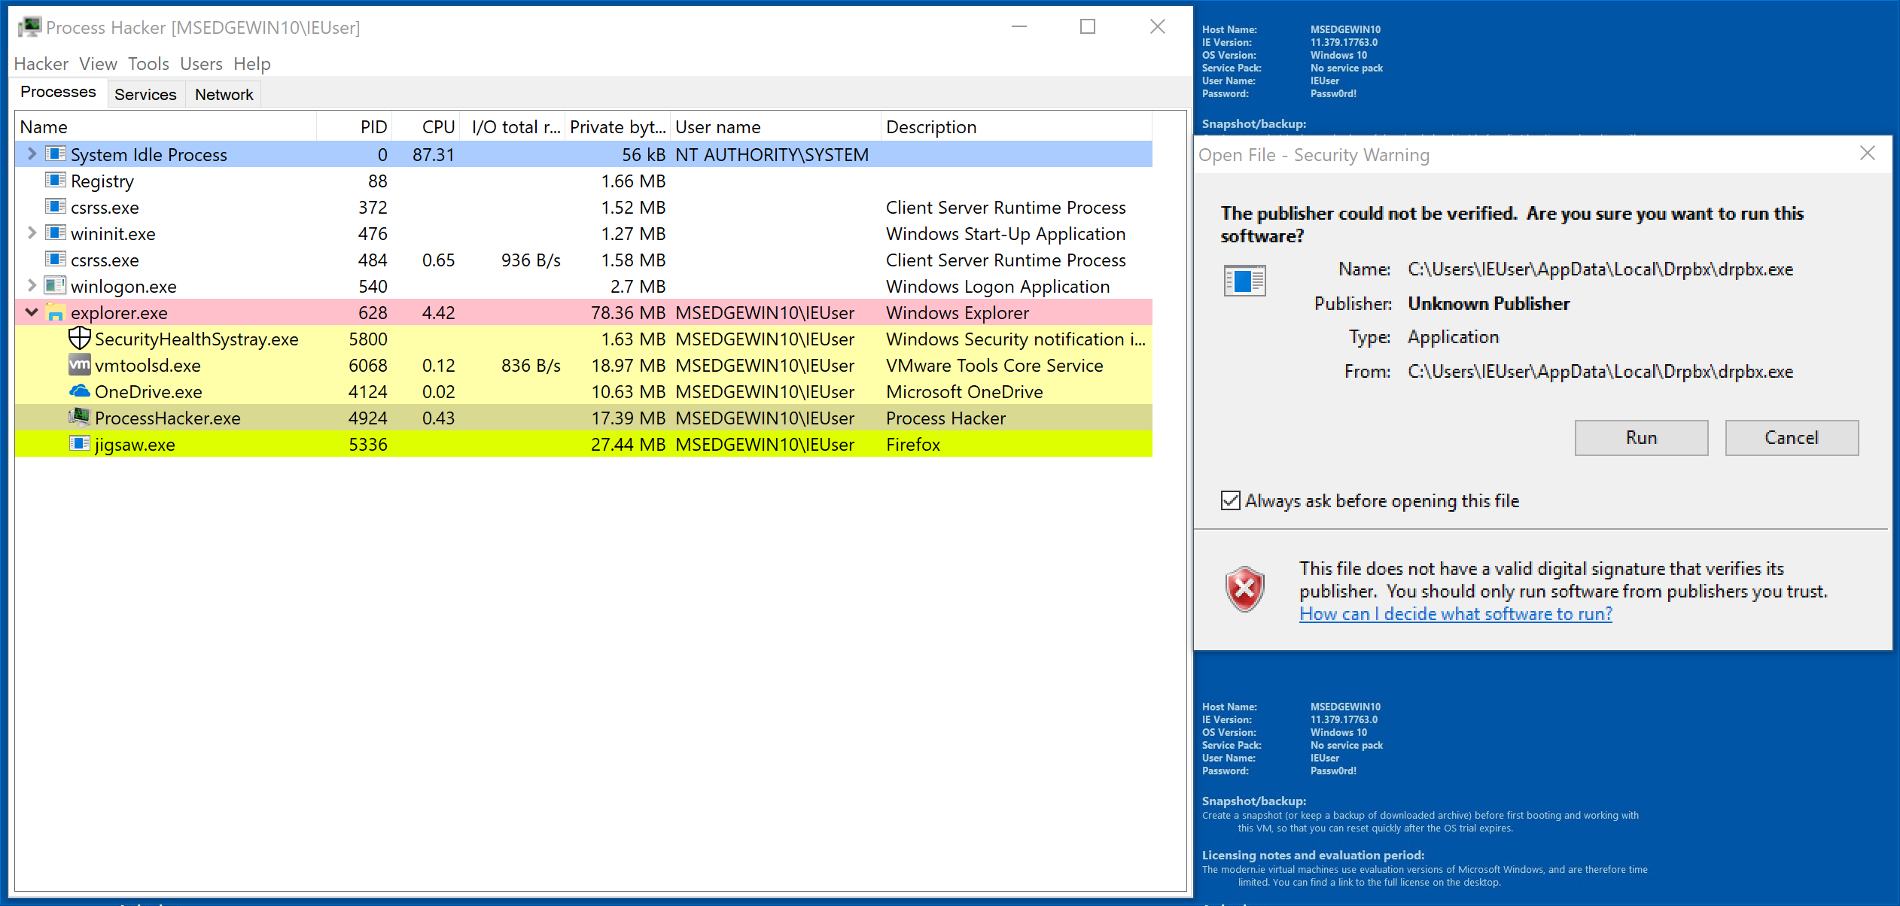This screenshot has width=1900, height=906.
Task: Select the explorer.exe process name
Action: coord(119,313)
